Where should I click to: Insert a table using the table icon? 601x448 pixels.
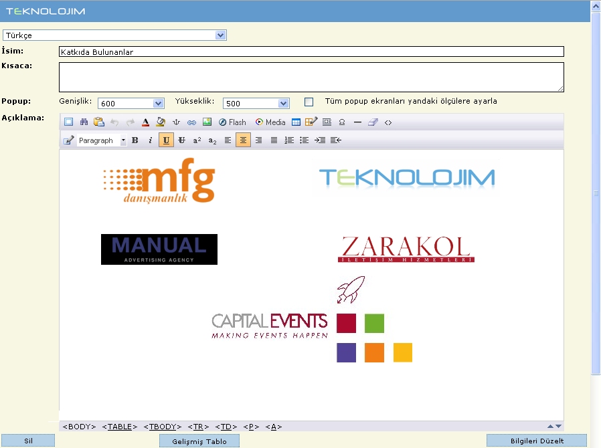pos(296,122)
